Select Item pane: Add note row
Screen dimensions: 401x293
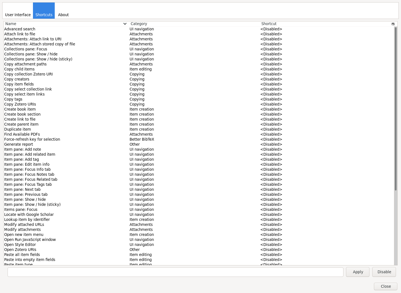(x=199, y=149)
